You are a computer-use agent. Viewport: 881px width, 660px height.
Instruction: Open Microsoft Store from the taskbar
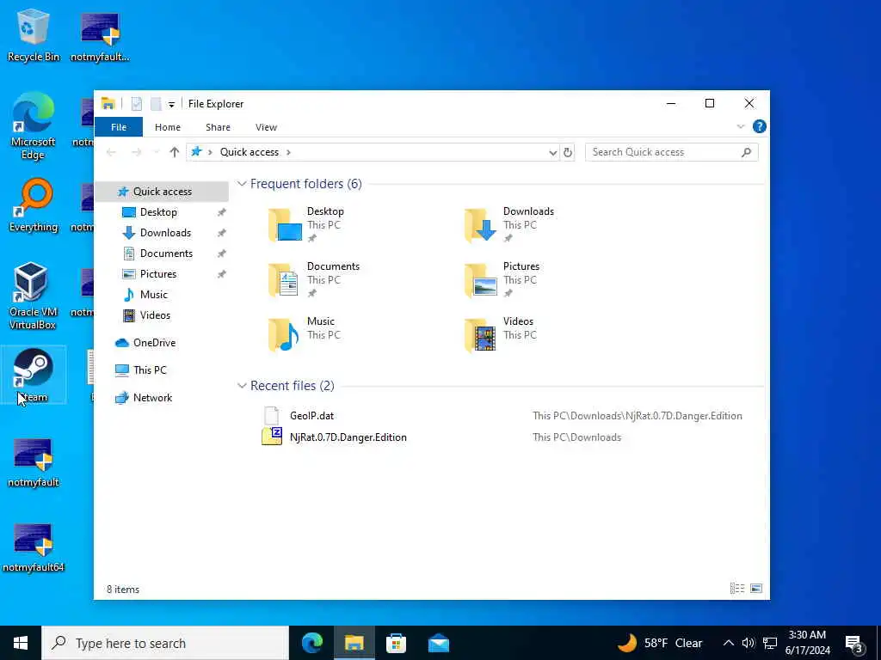[x=396, y=643]
